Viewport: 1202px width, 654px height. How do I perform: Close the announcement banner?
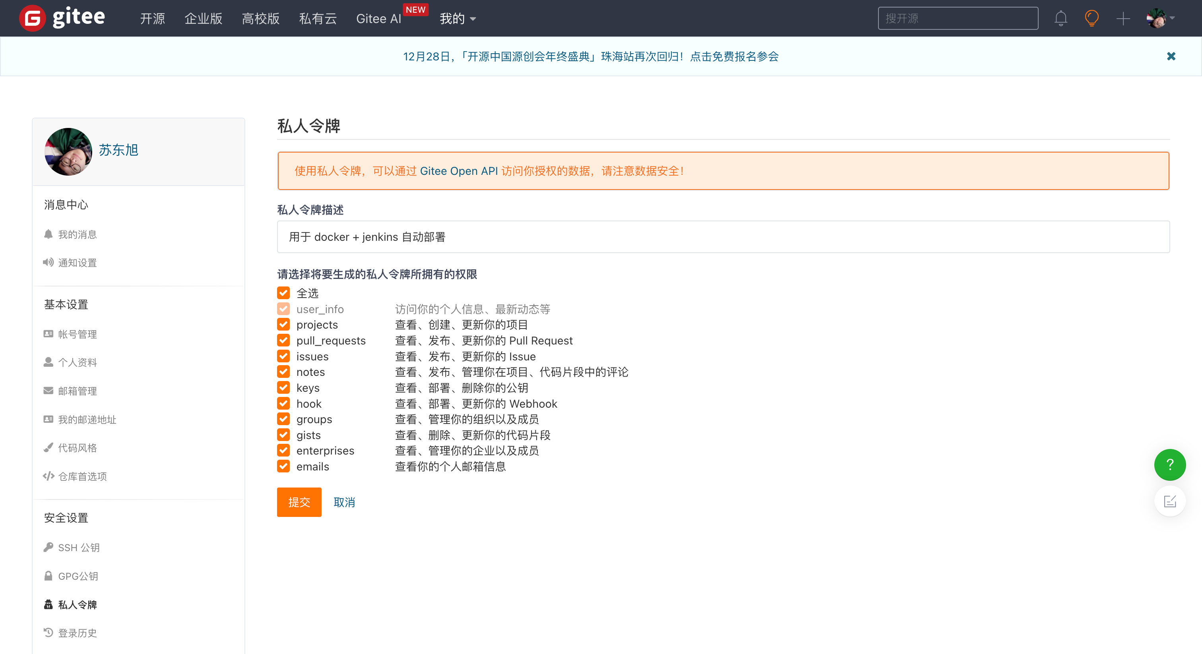[x=1171, y=56]
